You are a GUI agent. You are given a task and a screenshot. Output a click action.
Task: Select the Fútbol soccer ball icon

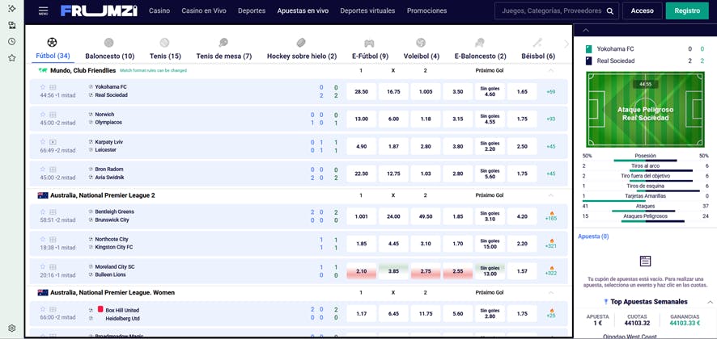[x=52, y=43]
